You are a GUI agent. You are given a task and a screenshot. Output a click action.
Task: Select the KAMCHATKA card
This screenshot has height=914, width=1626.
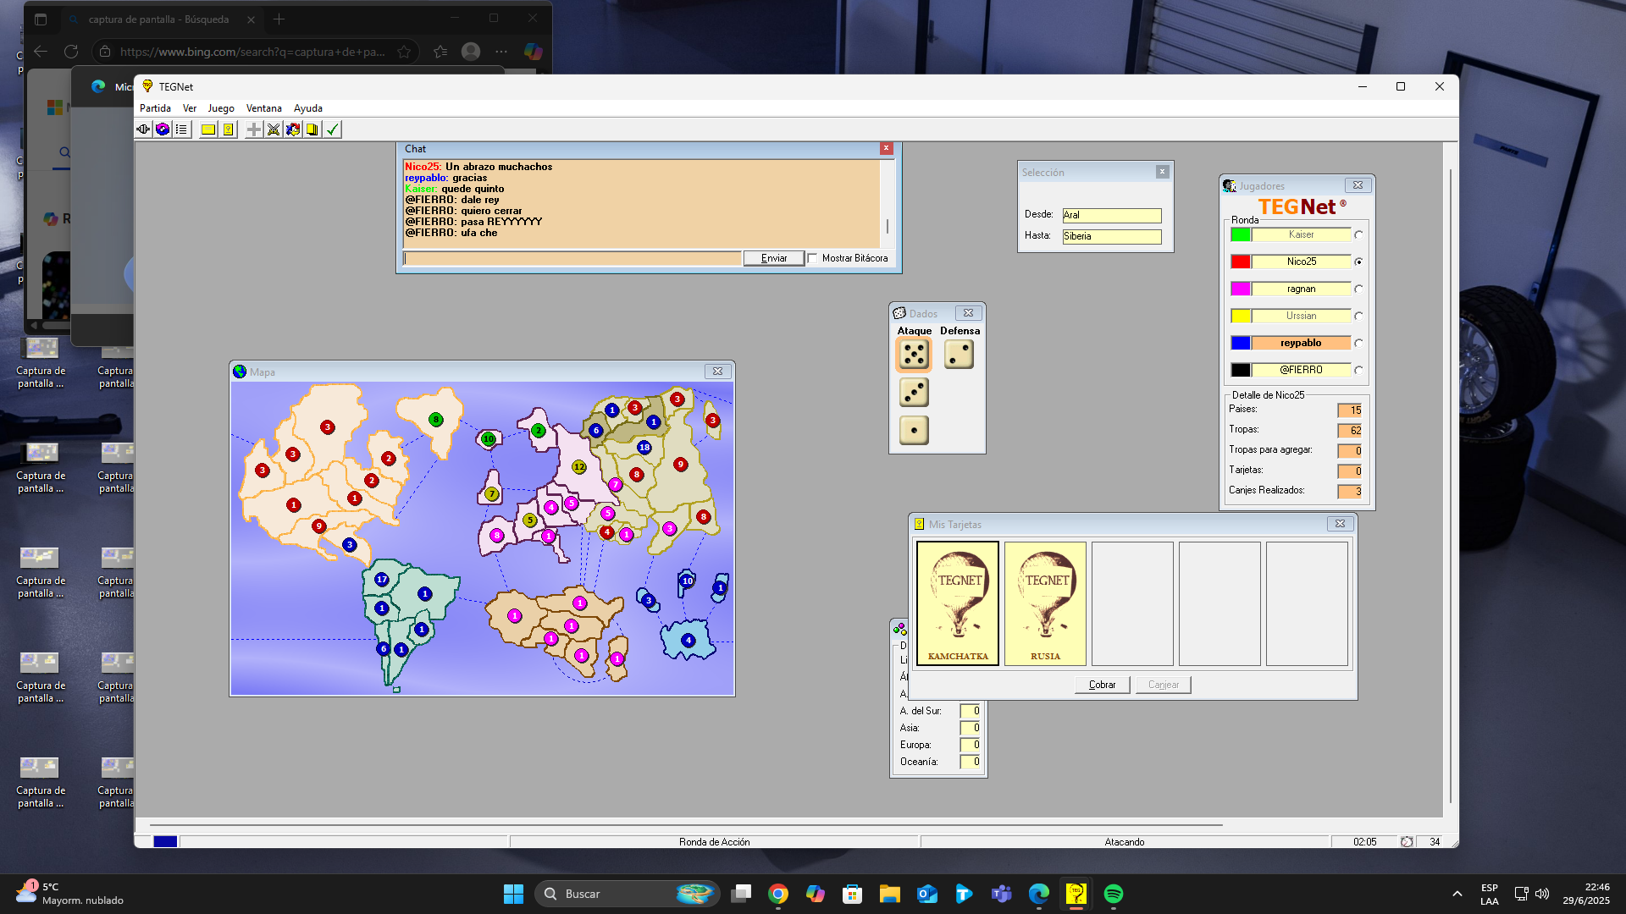(x=958, y=603)
